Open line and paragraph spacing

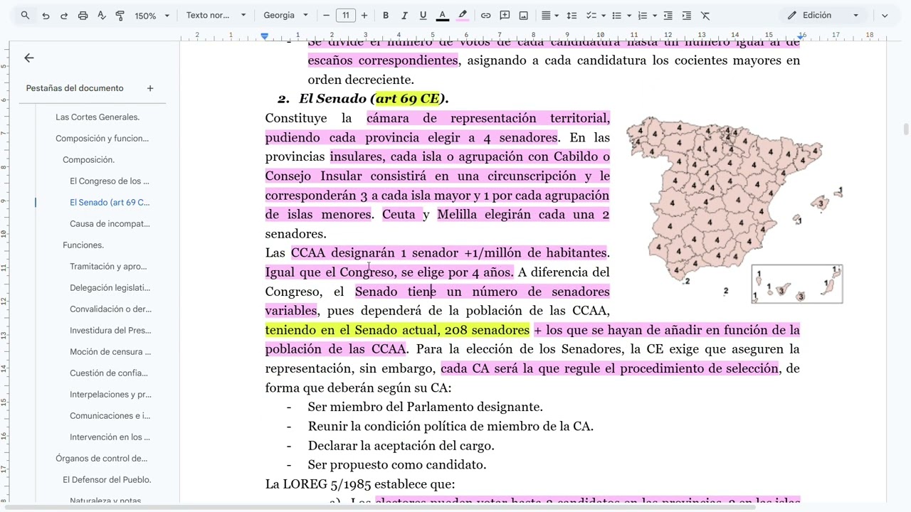pos(572,15)
